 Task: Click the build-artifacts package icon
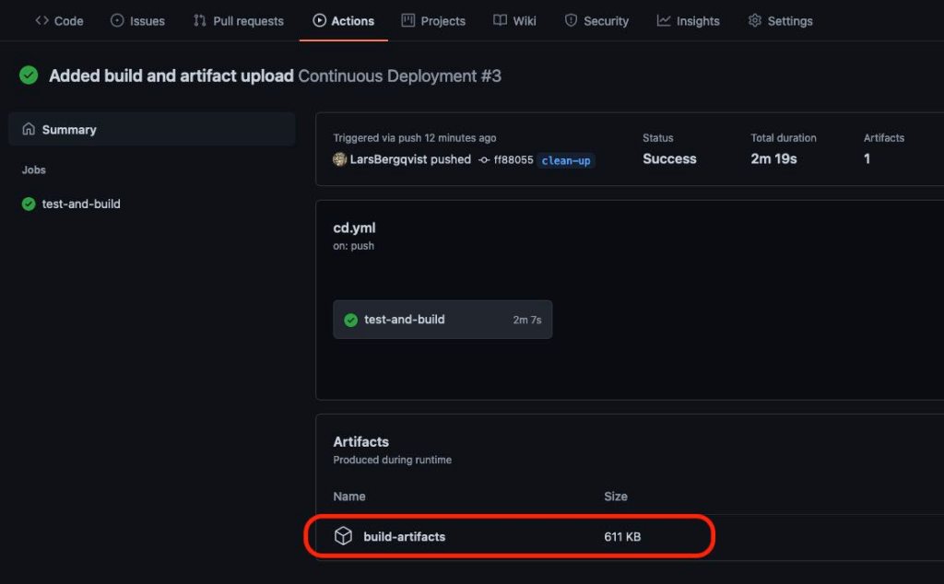click(x=343, y=536)
